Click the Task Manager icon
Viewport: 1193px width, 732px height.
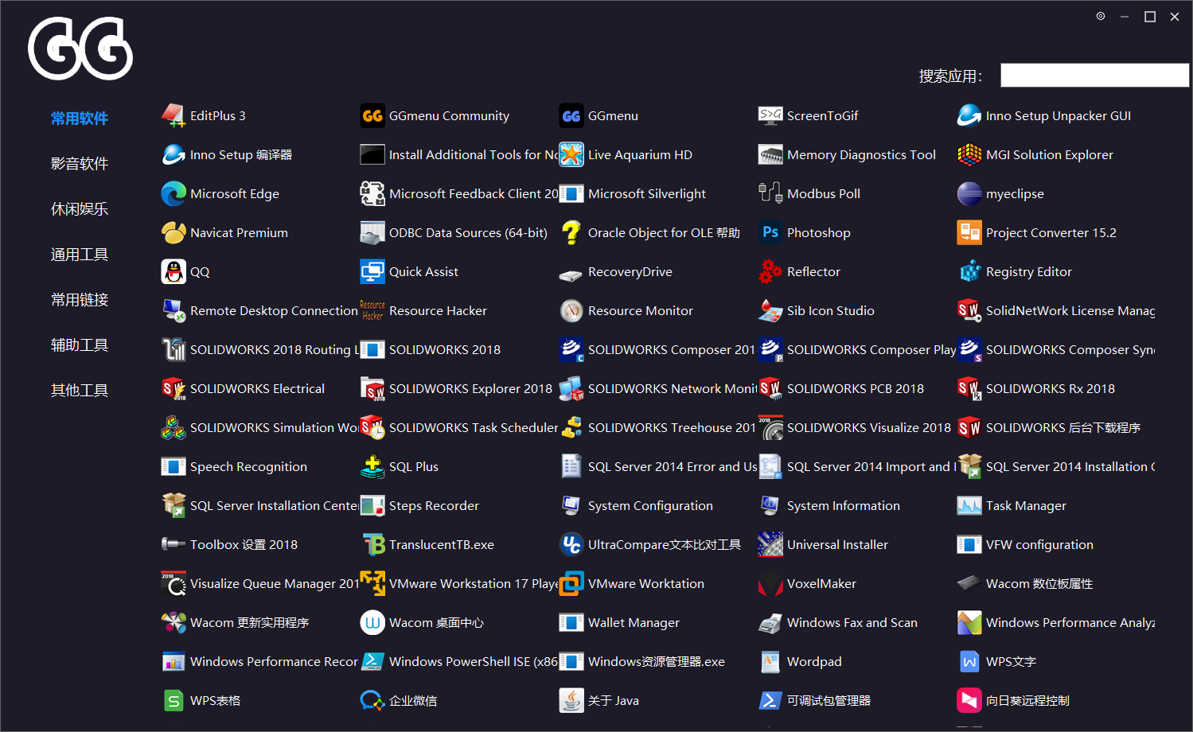click(x=969, y=505)
